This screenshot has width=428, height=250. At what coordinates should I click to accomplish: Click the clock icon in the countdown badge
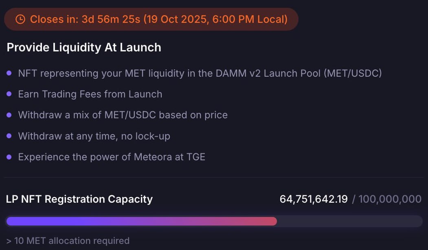point(20,19)
